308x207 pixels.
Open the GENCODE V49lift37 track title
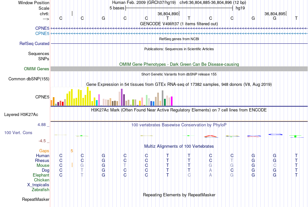[x=179, y=24]
